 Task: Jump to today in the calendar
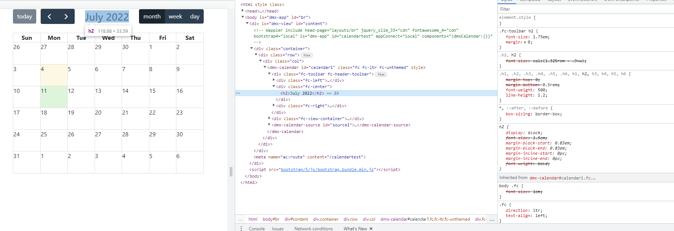pyautogui.click(x=24, y=17)
